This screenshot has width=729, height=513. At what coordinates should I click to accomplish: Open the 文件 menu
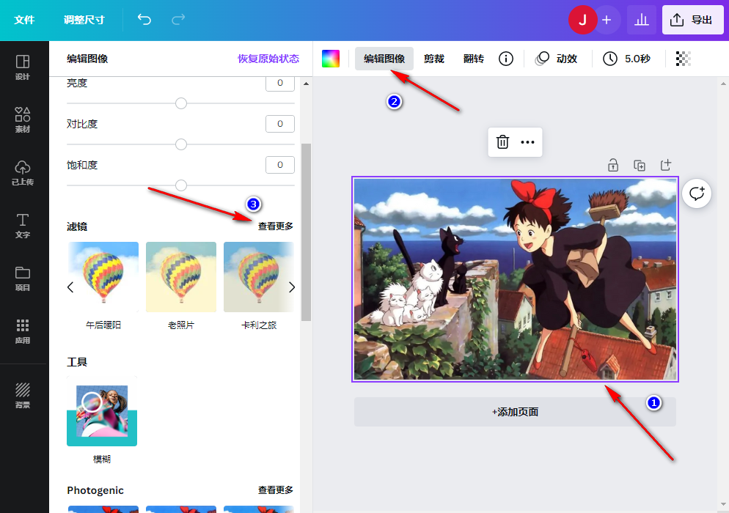click(x=24, y=20)
